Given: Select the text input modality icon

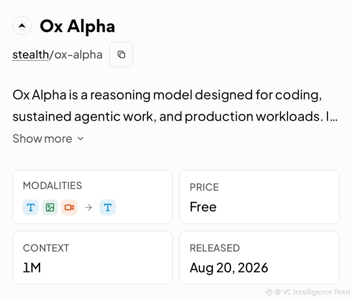Looking at the screenshot, I should tap(31, 207).
